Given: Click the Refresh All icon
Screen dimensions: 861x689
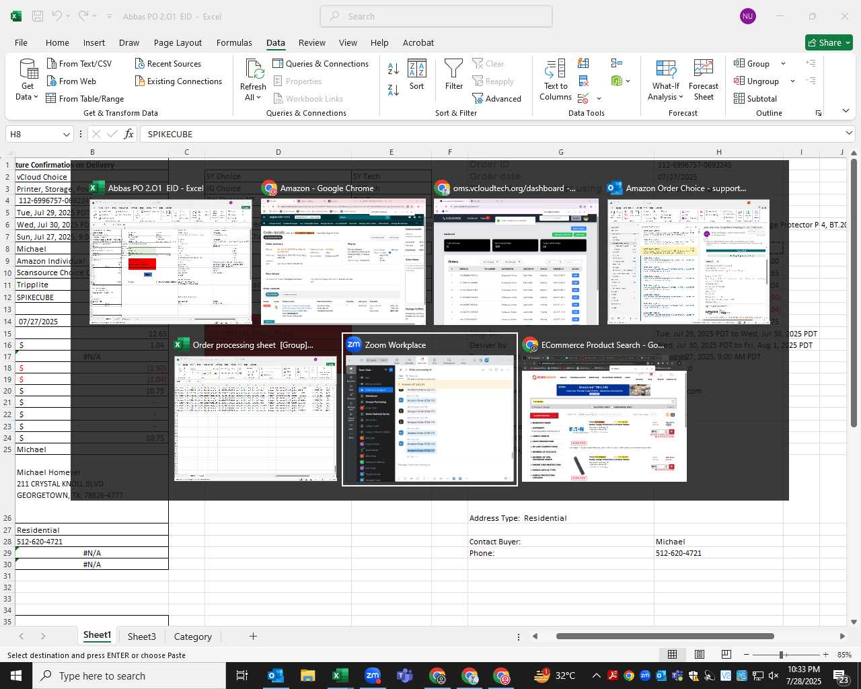Looking at the screenshot, I should click(x=254, y=69).
